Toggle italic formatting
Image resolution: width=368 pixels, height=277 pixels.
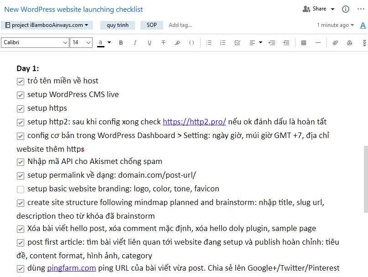coord(135,43)
